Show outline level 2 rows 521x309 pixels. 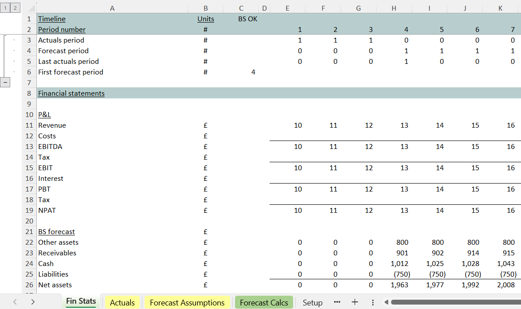(x=15, y=8)
